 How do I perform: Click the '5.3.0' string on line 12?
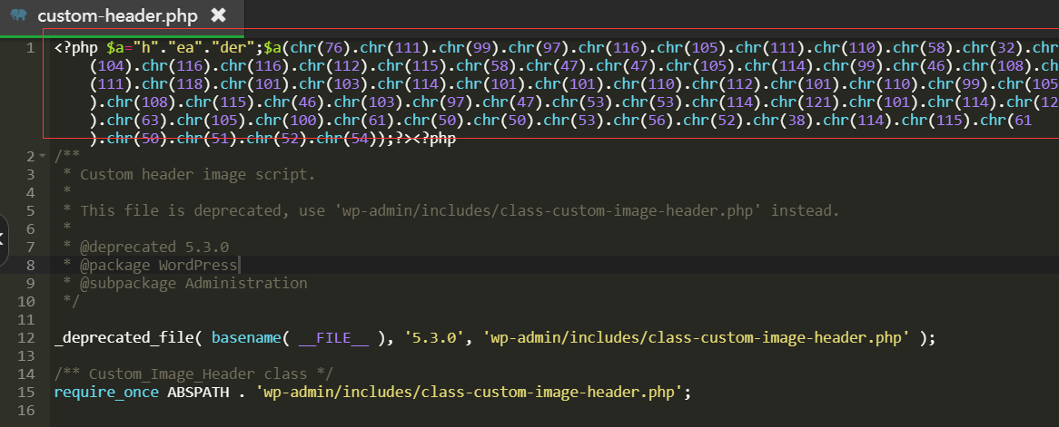pos(434,337)
